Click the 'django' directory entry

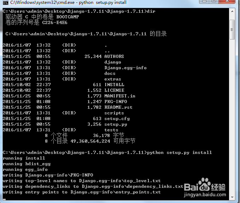(x=113, y=62)
